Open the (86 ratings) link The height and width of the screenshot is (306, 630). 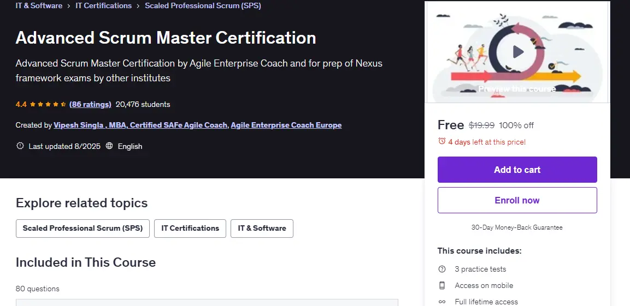pos(90,104)
